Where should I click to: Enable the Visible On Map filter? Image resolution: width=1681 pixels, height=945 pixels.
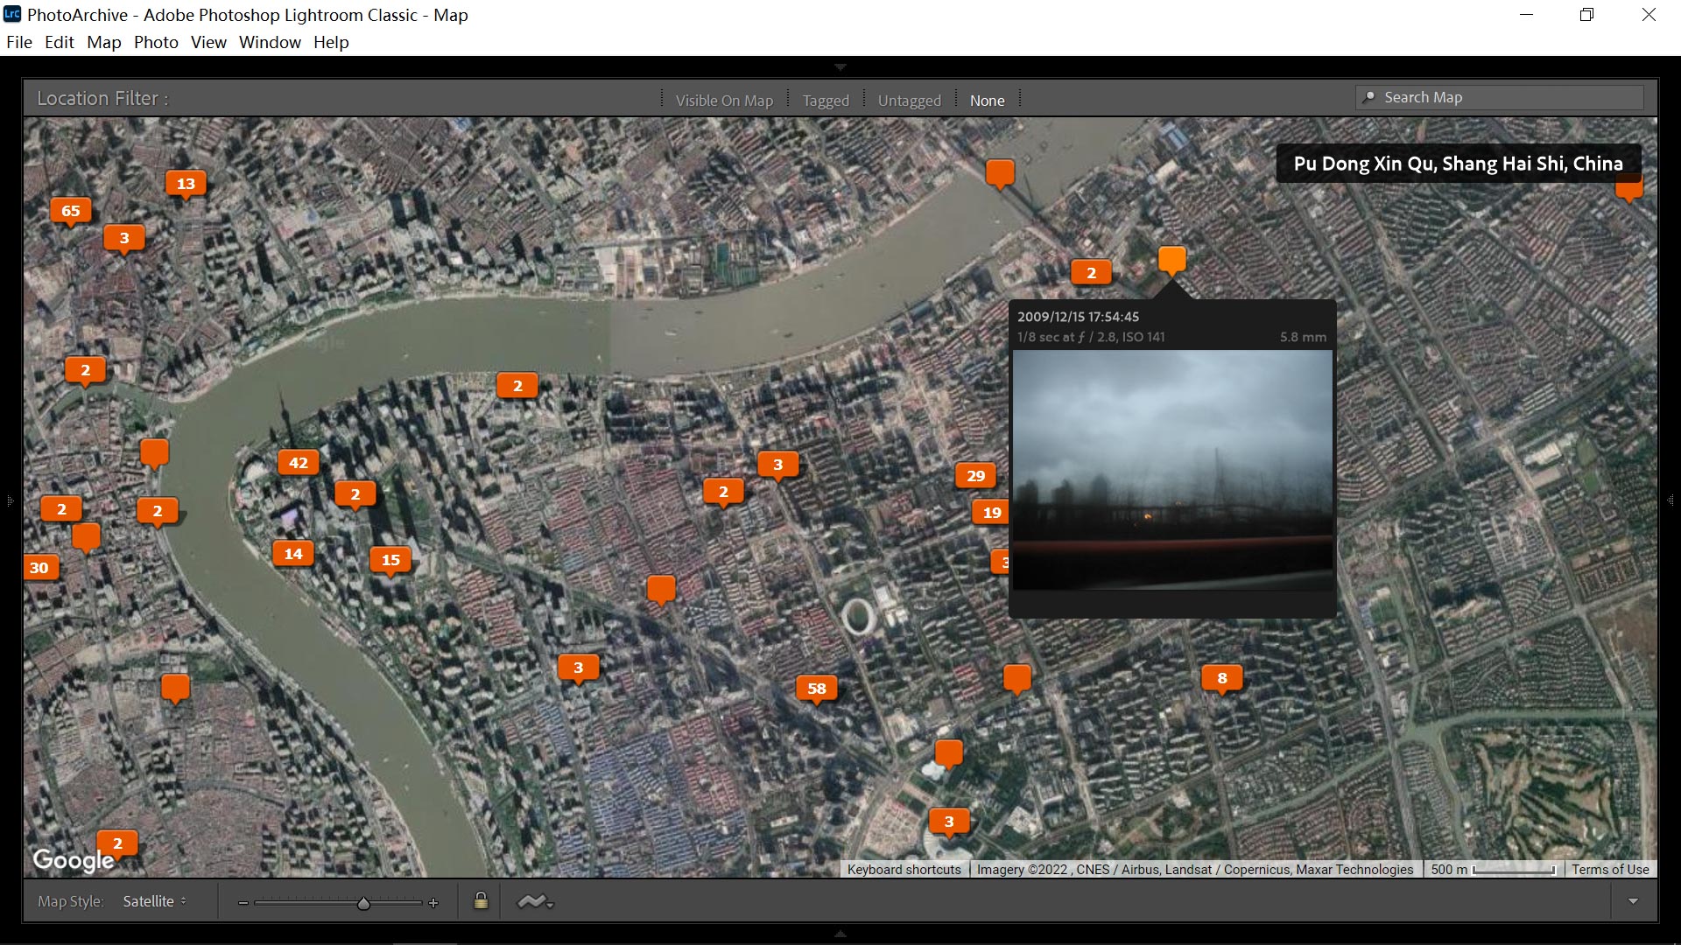(724, 101)
